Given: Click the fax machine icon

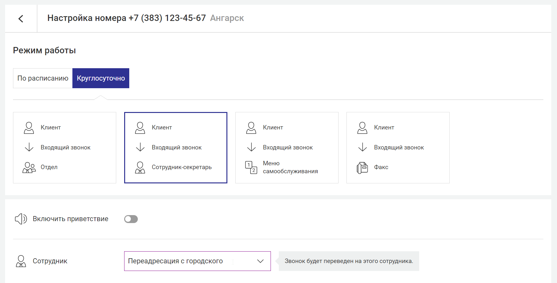Looking at the screenshot, I should click(362, 168).
